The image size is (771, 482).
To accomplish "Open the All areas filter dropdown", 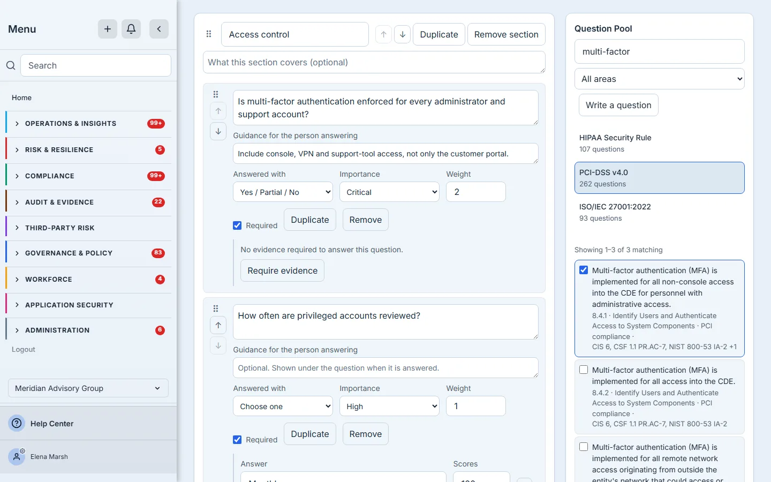I will pos(660,79).
